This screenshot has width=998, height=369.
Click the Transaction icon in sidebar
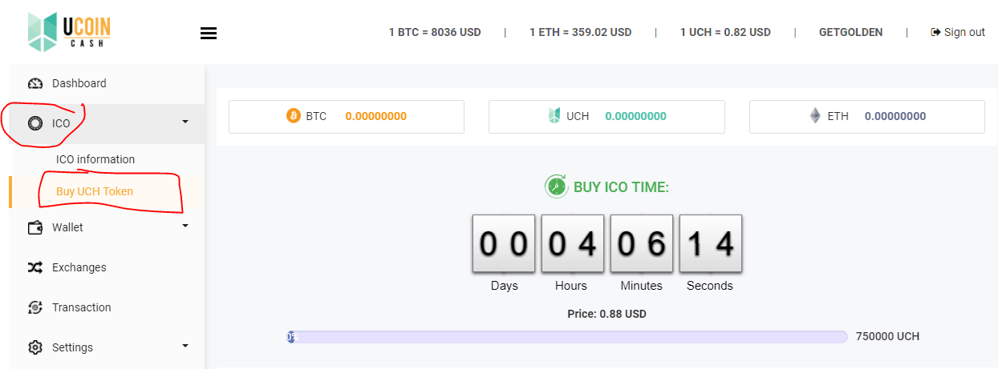tap(35, 307)
